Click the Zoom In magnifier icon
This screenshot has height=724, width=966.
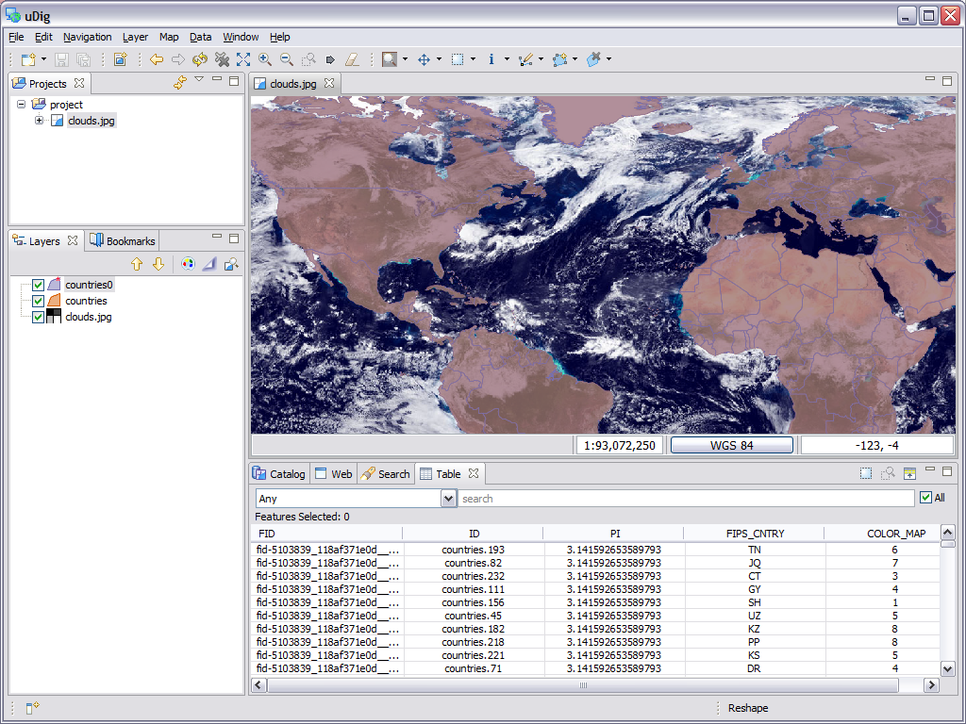tap(264, 59)
